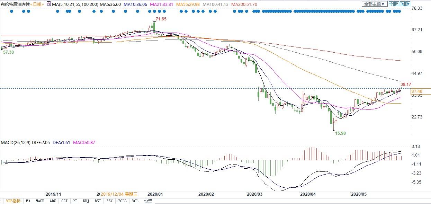This screenshot has width=431, height=204.
Task: Click the MA(5,10,21,55,100,200) parameters label
Action: click(x=75, y=5)
